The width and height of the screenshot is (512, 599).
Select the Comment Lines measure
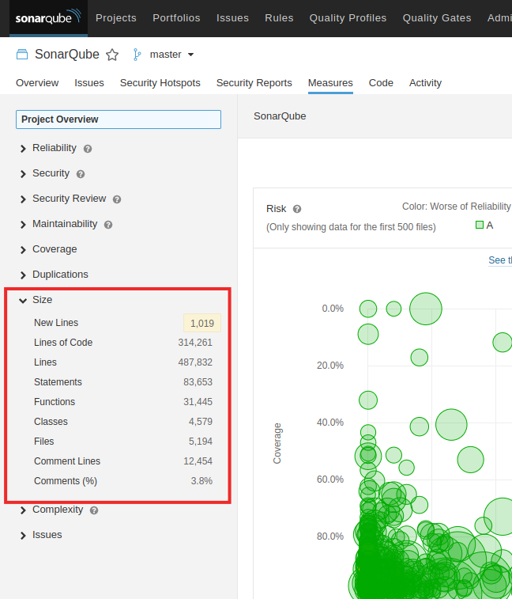click(x=67, y=461)
